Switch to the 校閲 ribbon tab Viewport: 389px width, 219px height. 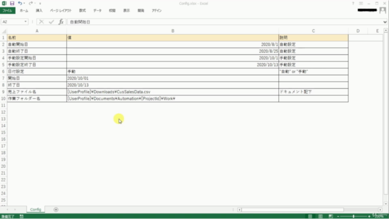click(112, 11)
